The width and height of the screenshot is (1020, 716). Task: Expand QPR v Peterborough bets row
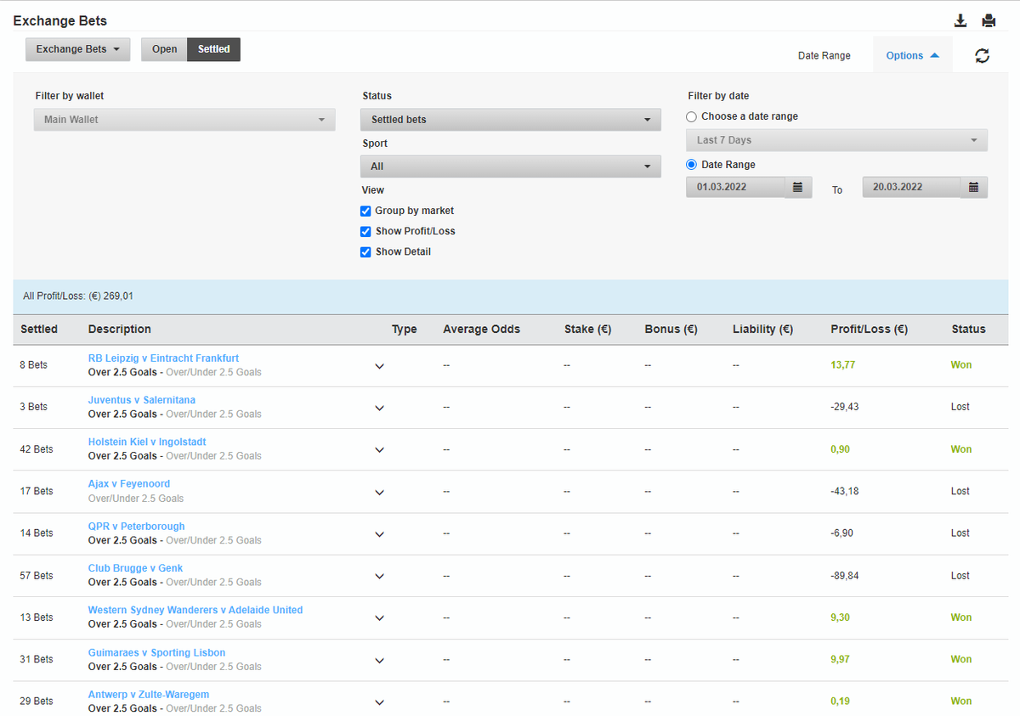click(380, 534)
